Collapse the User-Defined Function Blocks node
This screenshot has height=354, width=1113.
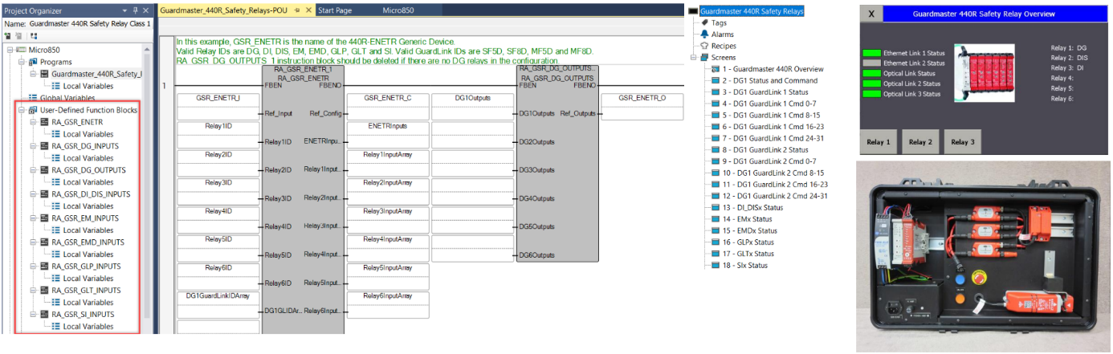22,110
